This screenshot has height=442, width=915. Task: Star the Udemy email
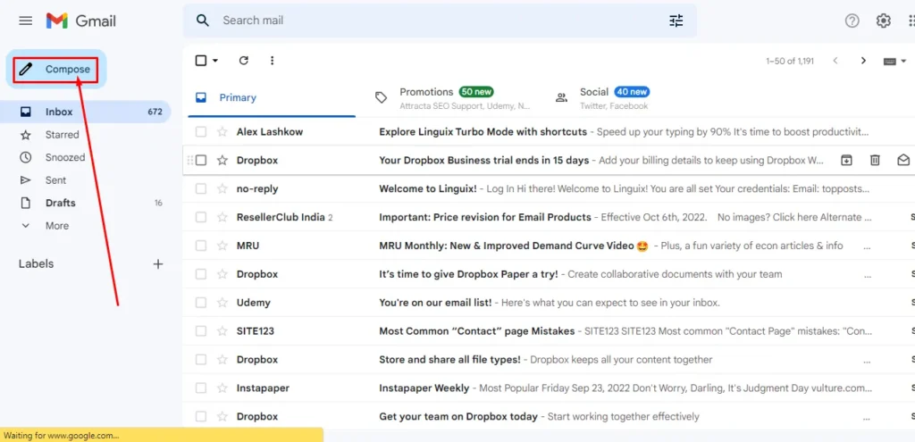[222, 303]
